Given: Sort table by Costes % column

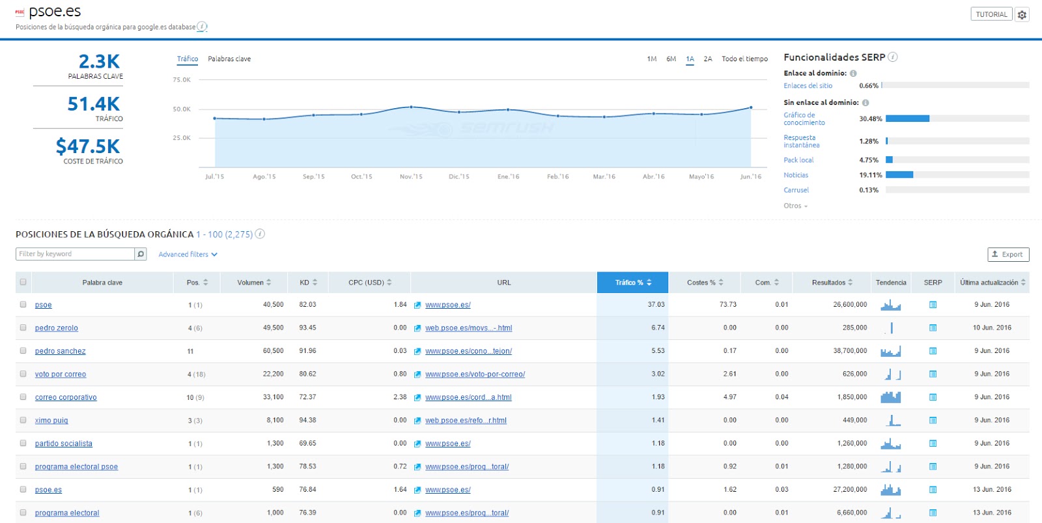Looking at the screenshot, I should point(705,283).
